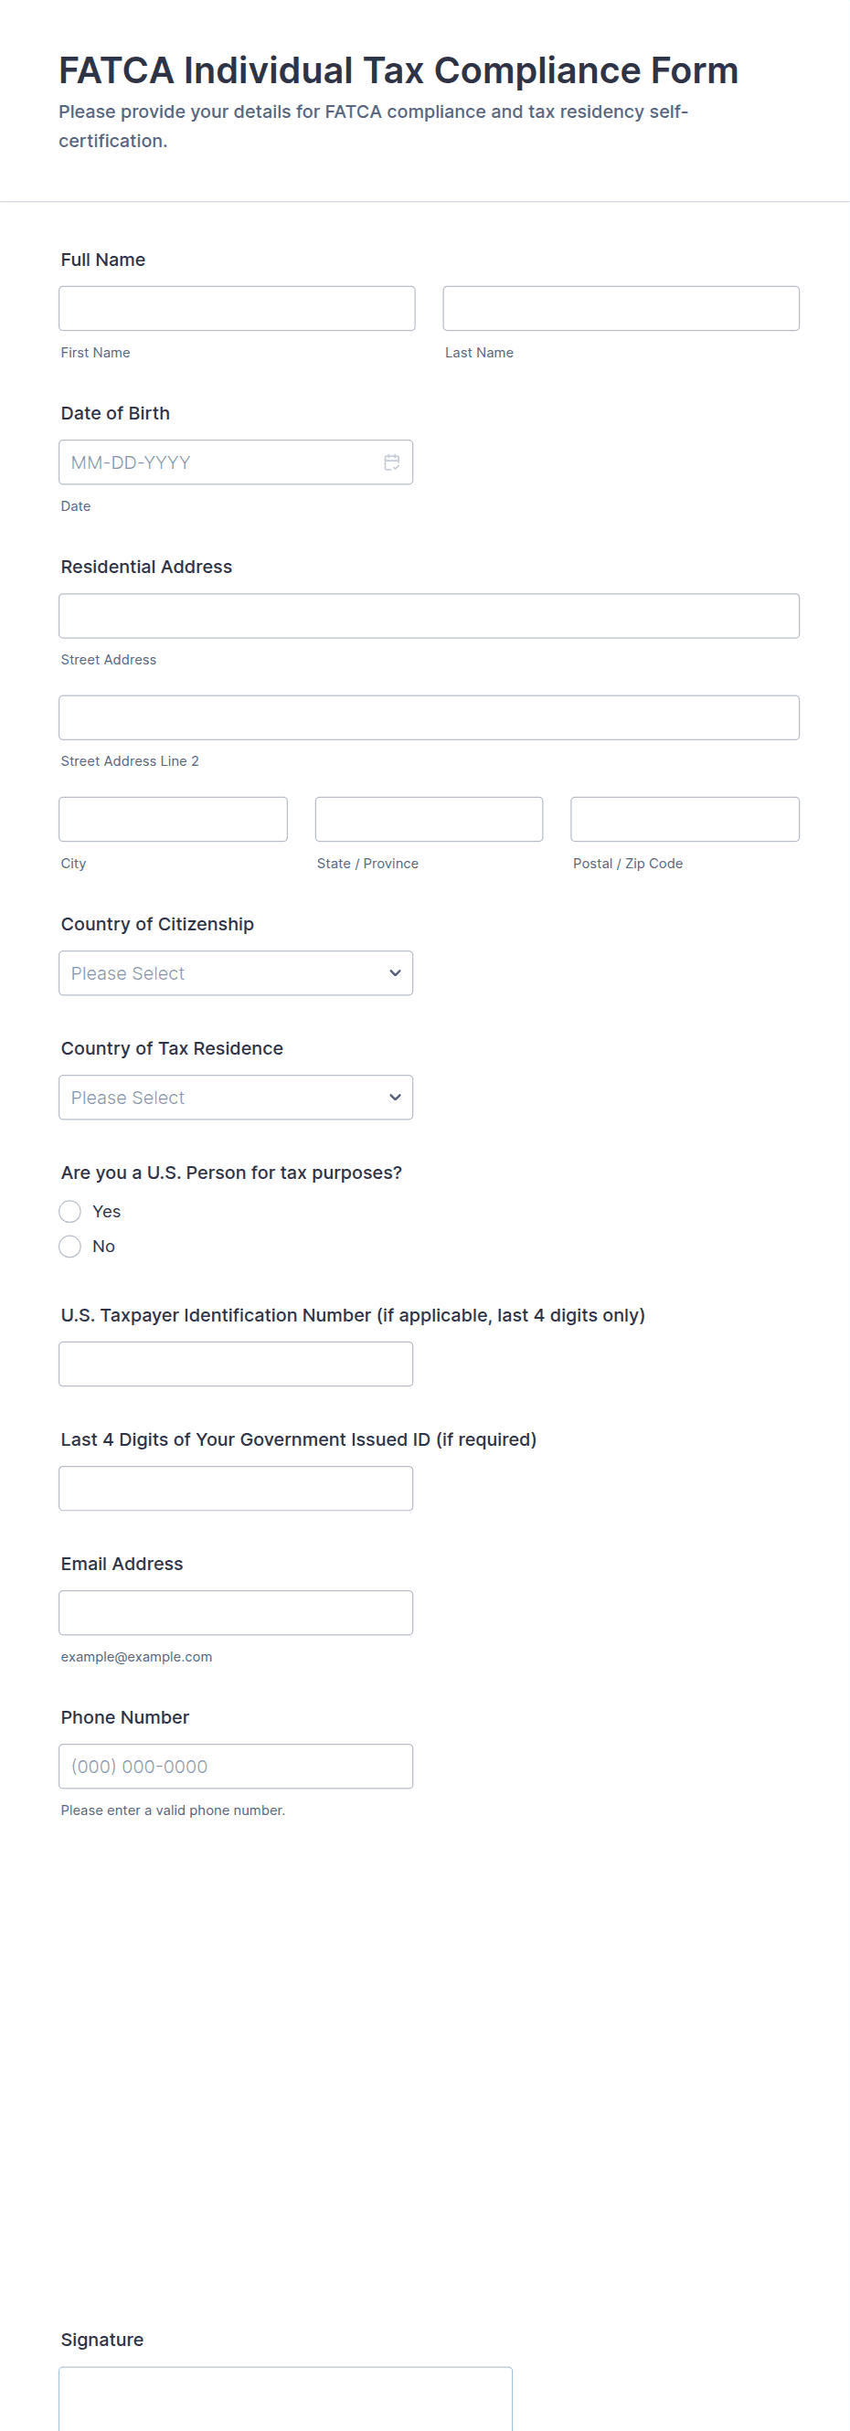
Task: Expand Country of Tax Residence dropdown
Action: (x=235, y=1098)
